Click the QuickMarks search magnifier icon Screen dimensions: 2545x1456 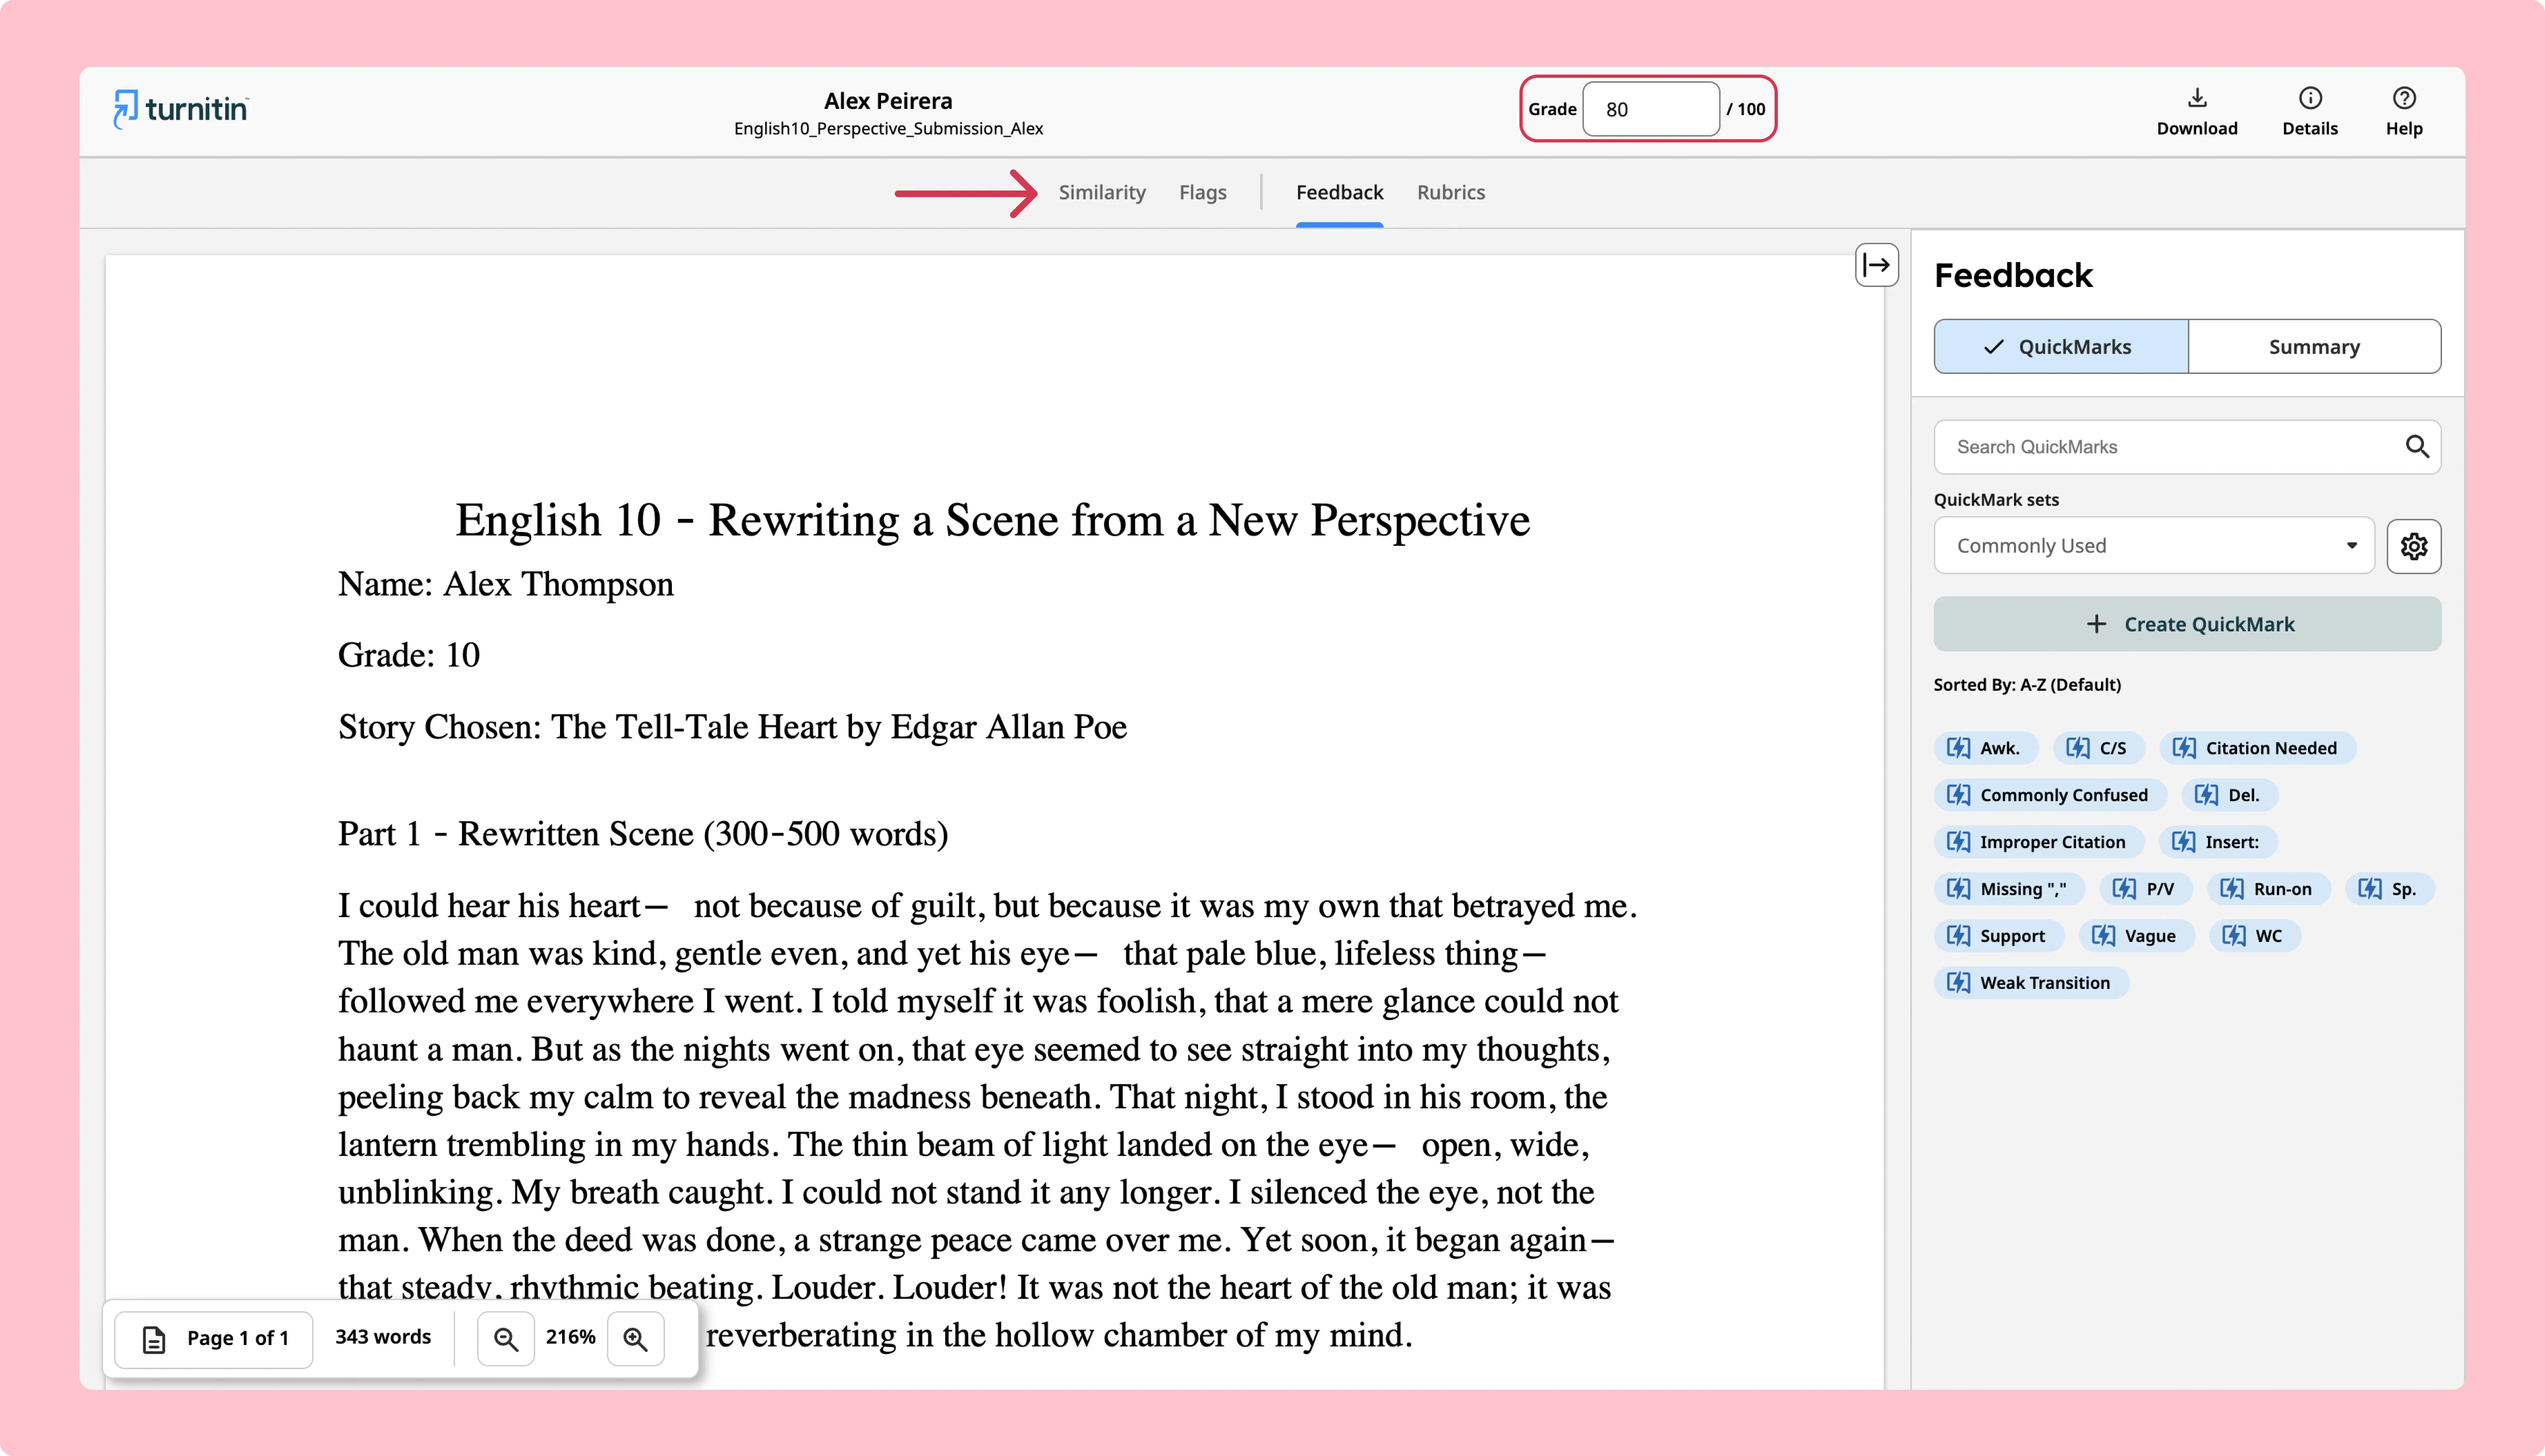(x=2416, y=447)
